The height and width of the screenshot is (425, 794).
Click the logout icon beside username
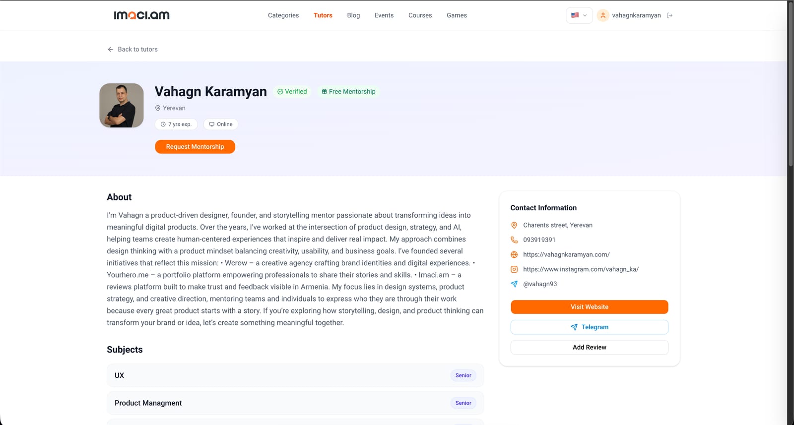pos(669,15)
